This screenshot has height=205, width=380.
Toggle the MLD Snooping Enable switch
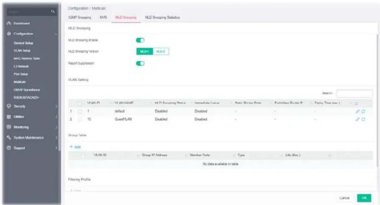click(140, 40)
